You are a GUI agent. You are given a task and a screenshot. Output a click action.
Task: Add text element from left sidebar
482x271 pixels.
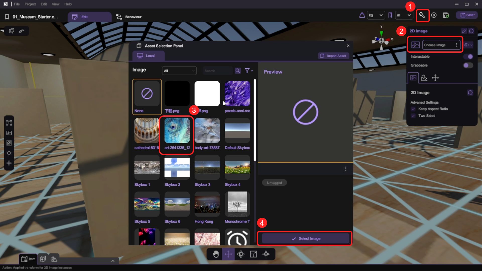(9, 123)
